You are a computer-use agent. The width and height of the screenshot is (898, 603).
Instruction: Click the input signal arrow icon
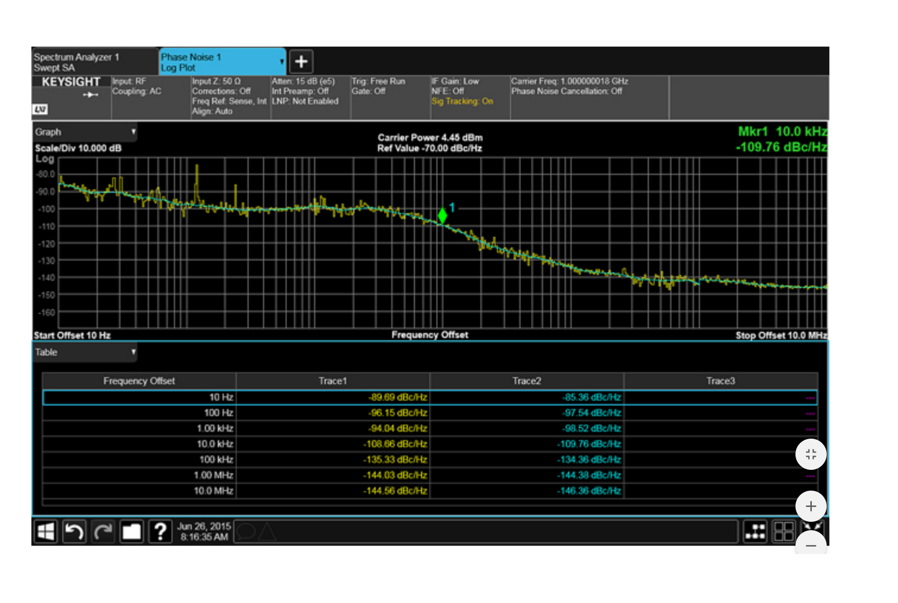point(90,95)
